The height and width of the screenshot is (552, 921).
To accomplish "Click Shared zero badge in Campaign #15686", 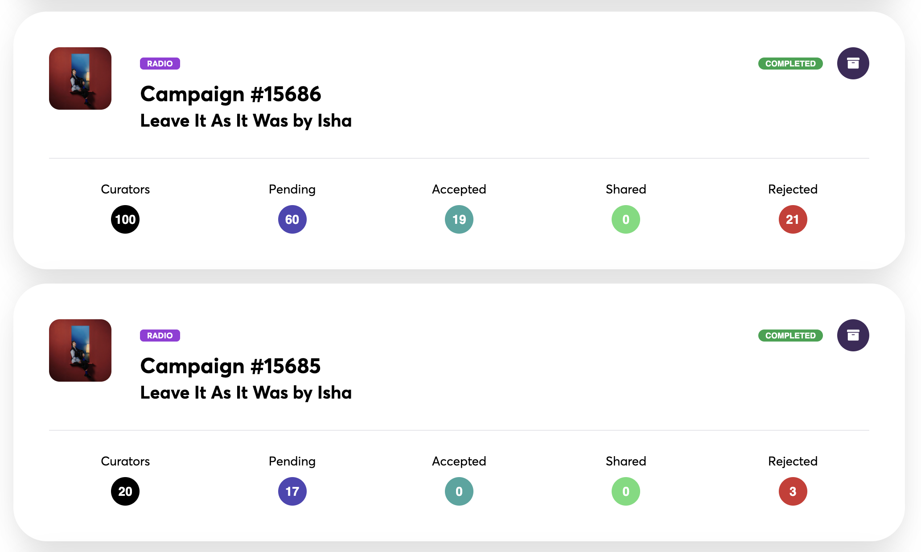I will (x=625, y=219).
